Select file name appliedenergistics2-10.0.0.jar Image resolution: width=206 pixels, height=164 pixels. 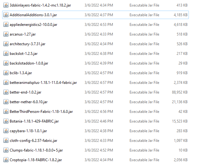point(33,25)
